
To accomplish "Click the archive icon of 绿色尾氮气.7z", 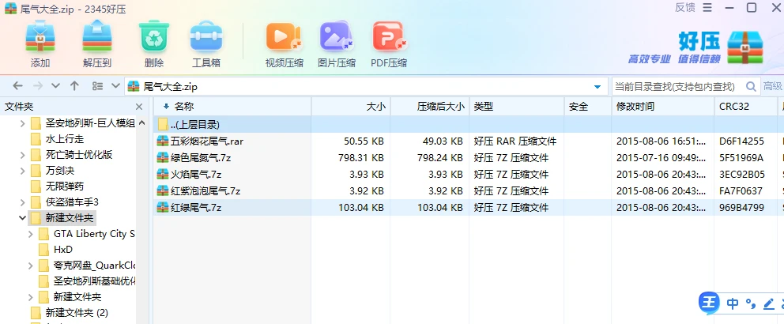I will point(163,158).
